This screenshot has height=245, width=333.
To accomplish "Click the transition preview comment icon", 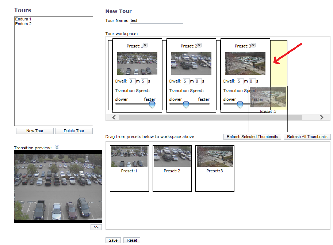I will tap(57, 147).
